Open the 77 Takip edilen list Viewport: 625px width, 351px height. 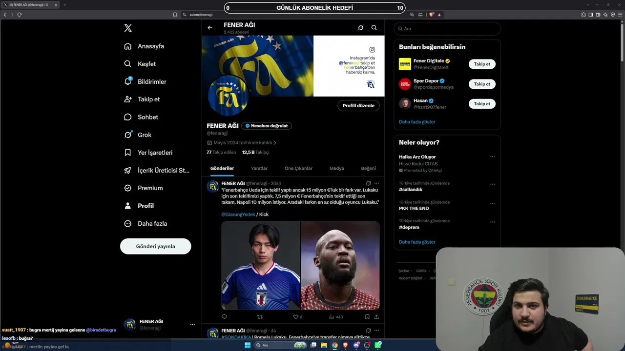pyautogui.click(x=221, y=153)
